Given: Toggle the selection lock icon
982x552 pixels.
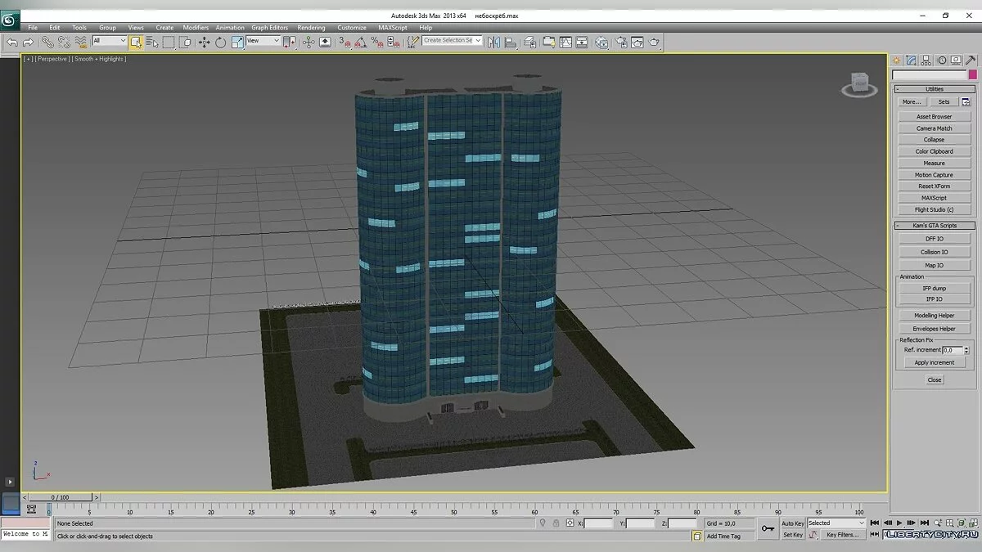Looking at the screenshot, I should click(556, 523).
